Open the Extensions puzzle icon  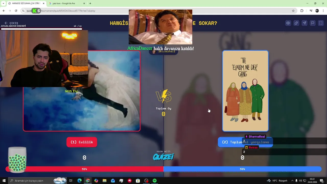click(302, 11)
